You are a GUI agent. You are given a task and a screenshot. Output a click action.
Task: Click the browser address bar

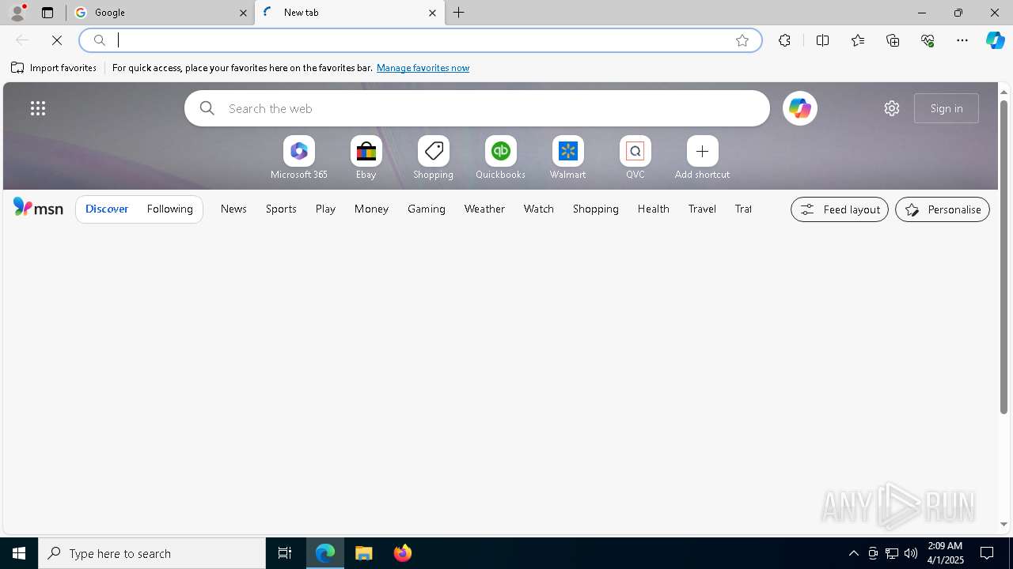[x=420, y=40]
